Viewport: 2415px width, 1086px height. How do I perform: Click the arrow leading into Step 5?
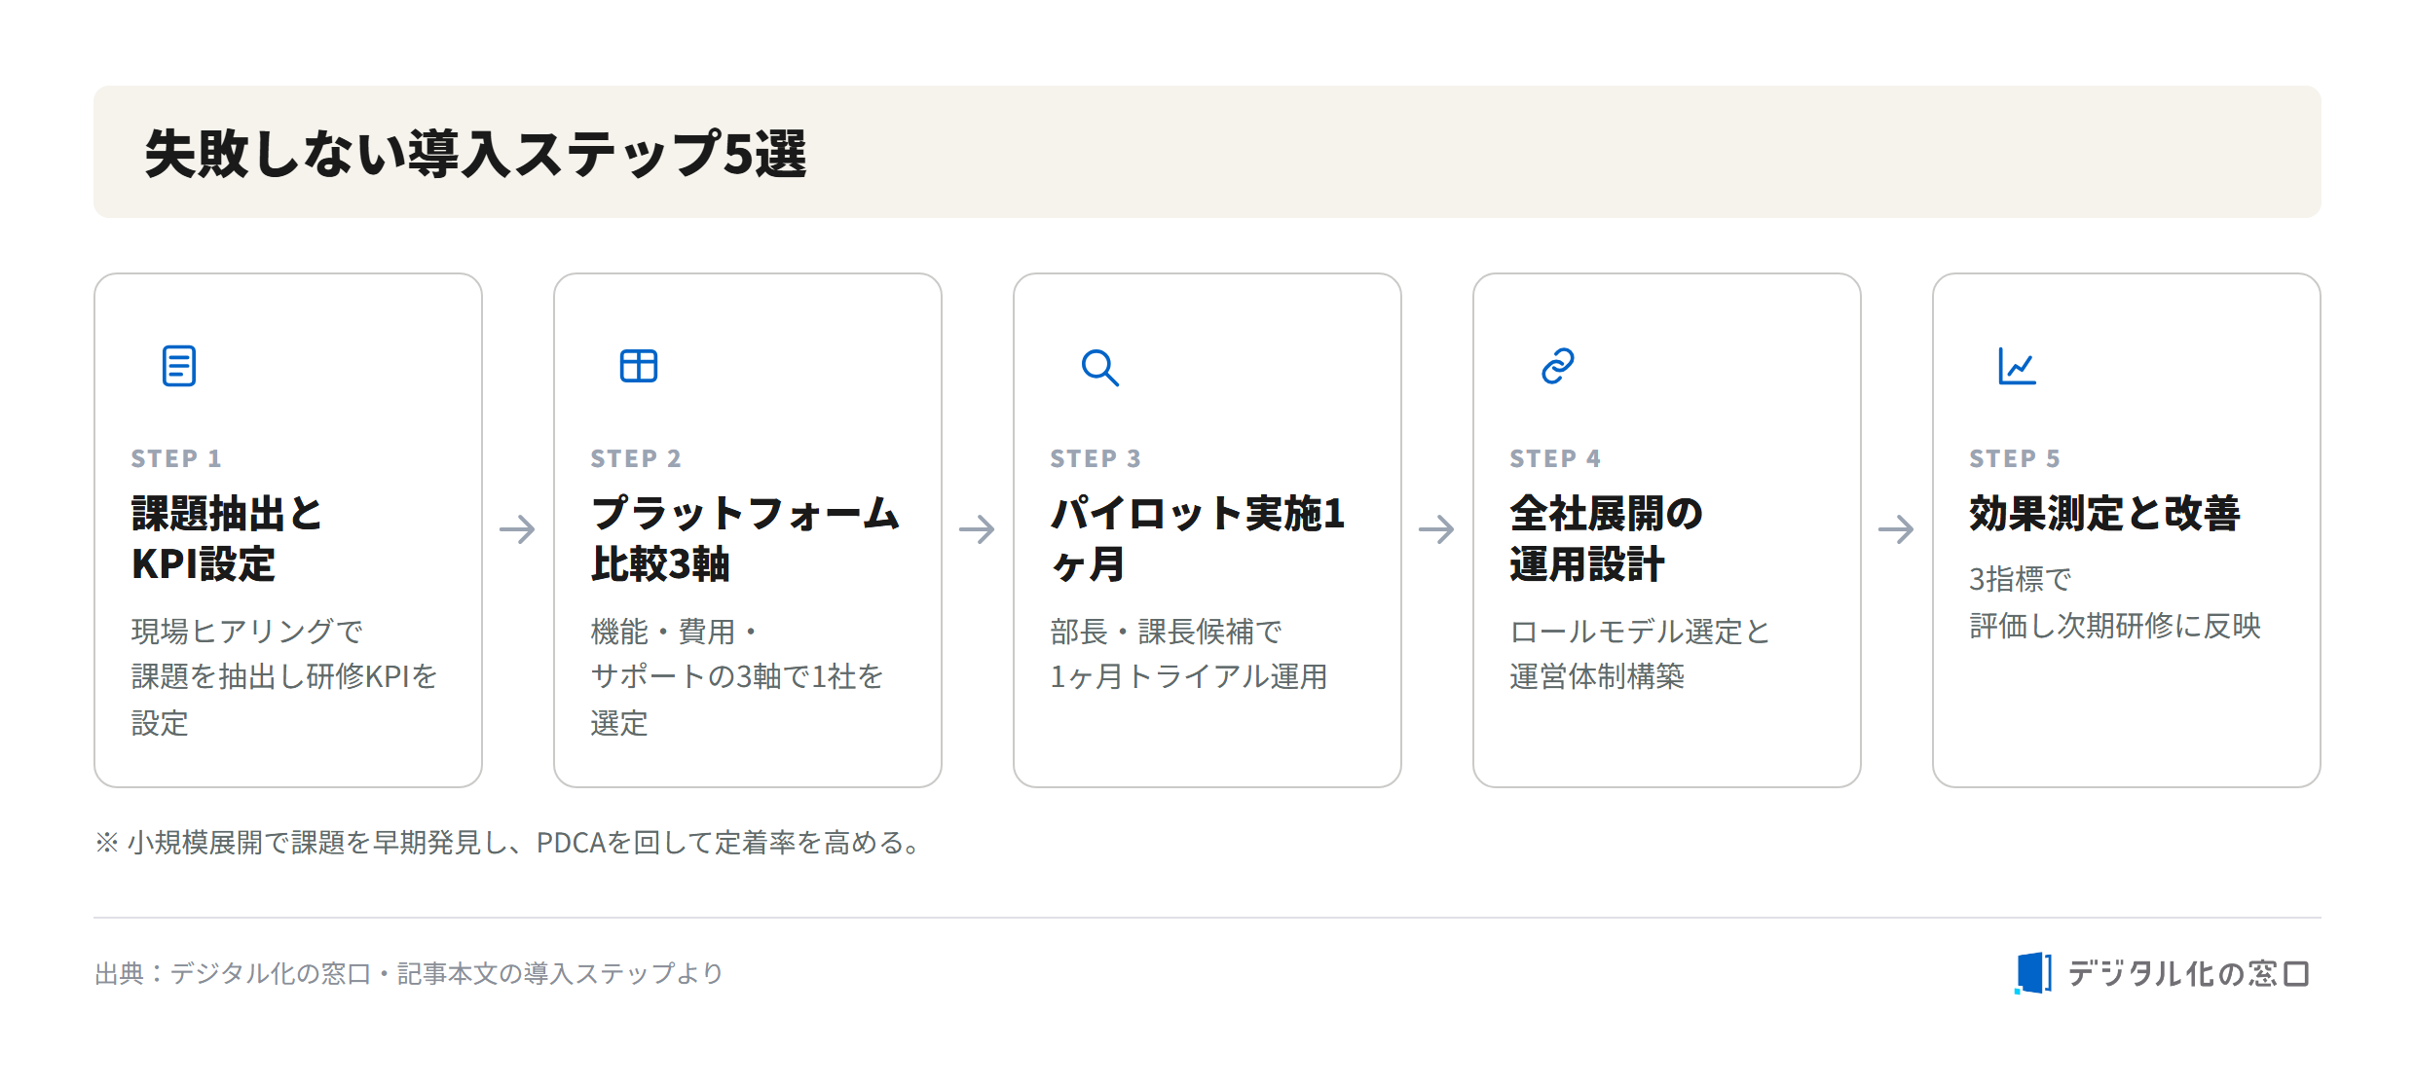click(1897, 529)
